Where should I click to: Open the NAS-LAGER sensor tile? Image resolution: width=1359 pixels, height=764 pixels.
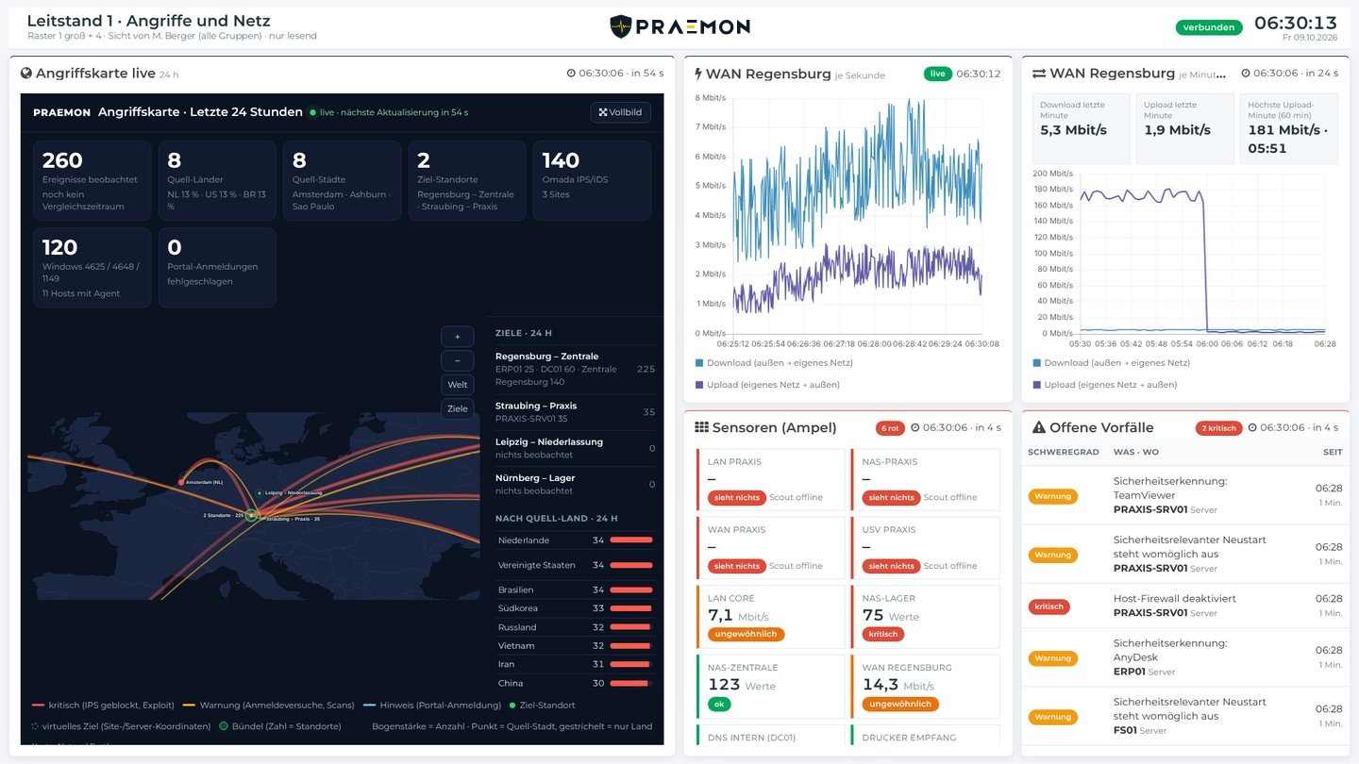click(925, 616)
